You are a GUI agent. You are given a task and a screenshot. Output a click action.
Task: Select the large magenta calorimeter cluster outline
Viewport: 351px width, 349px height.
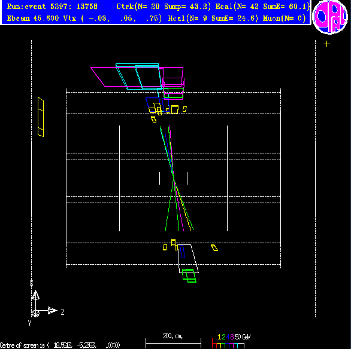pos(137,77)
